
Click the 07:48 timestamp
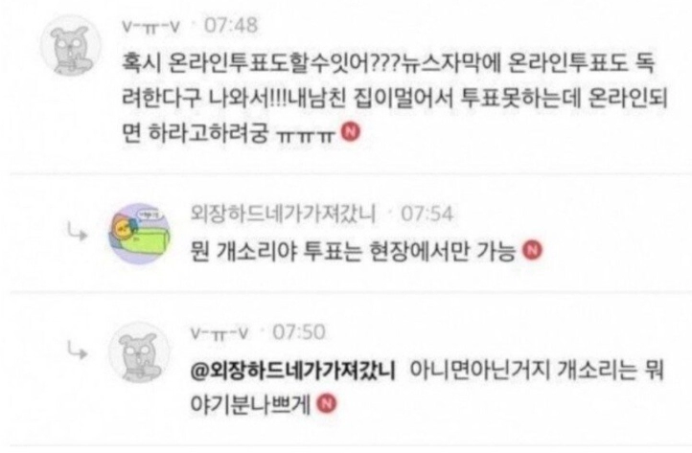tap(231, 25)
